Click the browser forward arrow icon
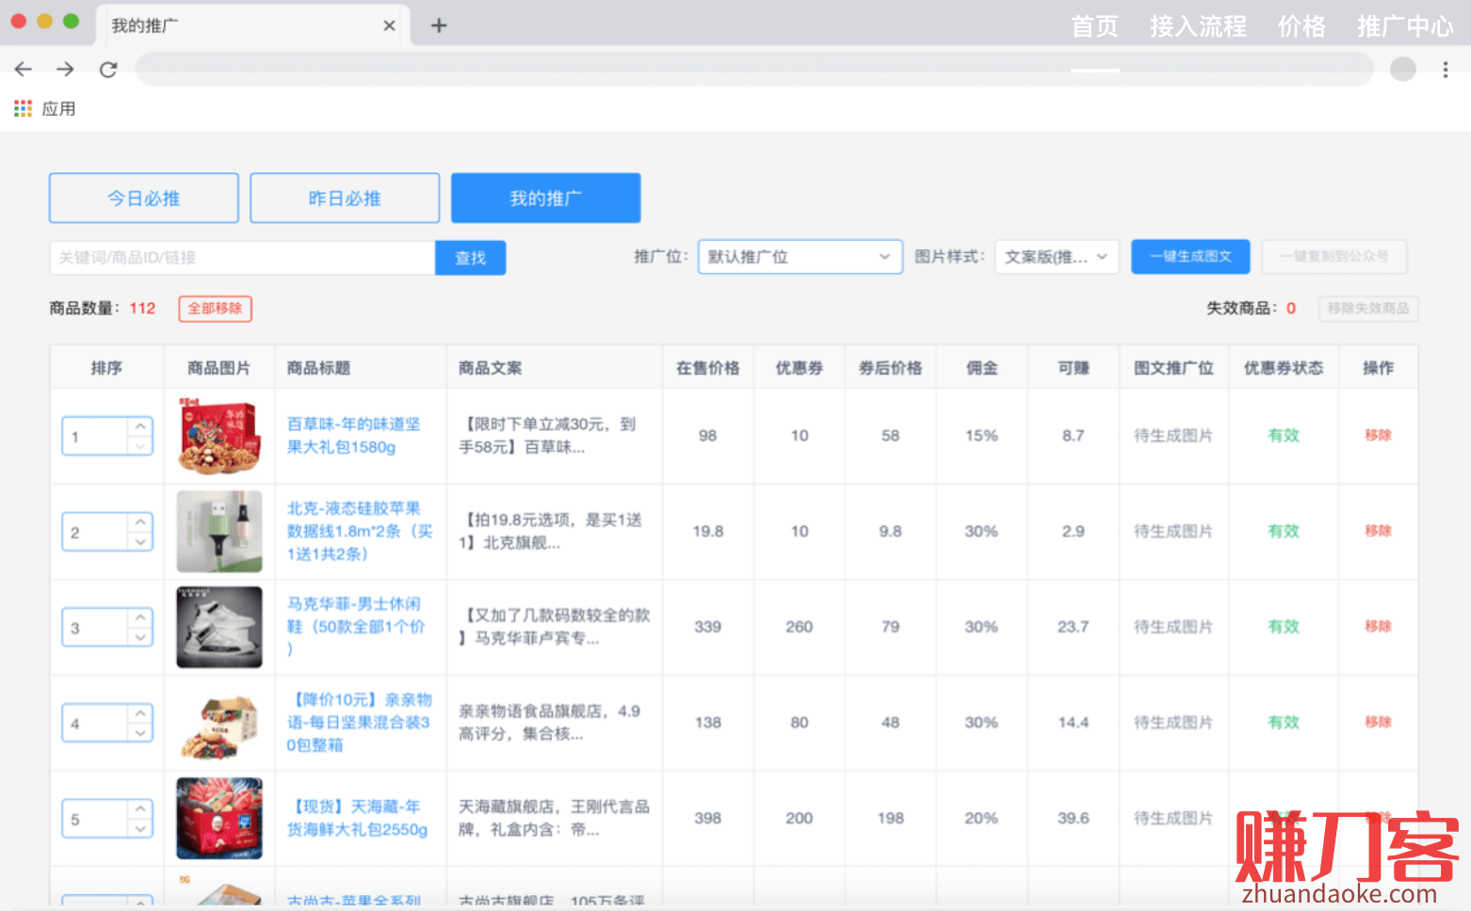Image resolution: width=1471 pixels, height=911 pixels. click(x=65, y=70)
